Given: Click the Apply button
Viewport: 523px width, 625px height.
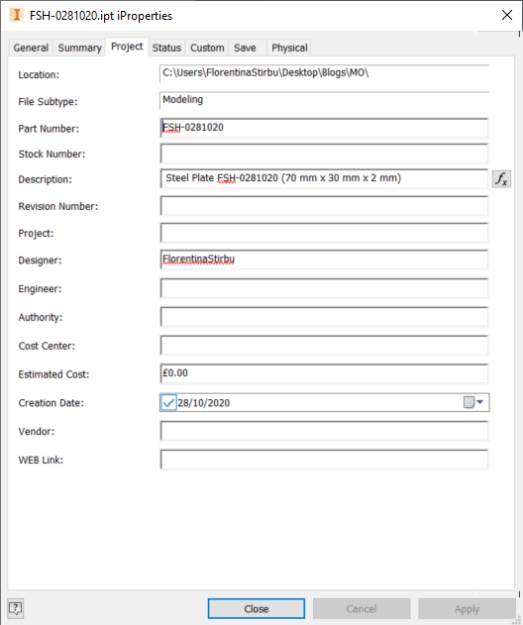Looking at the screenshot, I should 467,609.
